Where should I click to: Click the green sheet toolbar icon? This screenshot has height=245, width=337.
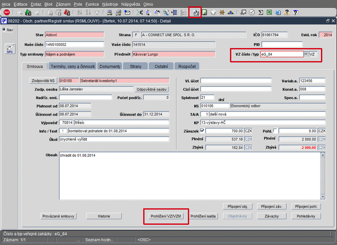point(204,13)
